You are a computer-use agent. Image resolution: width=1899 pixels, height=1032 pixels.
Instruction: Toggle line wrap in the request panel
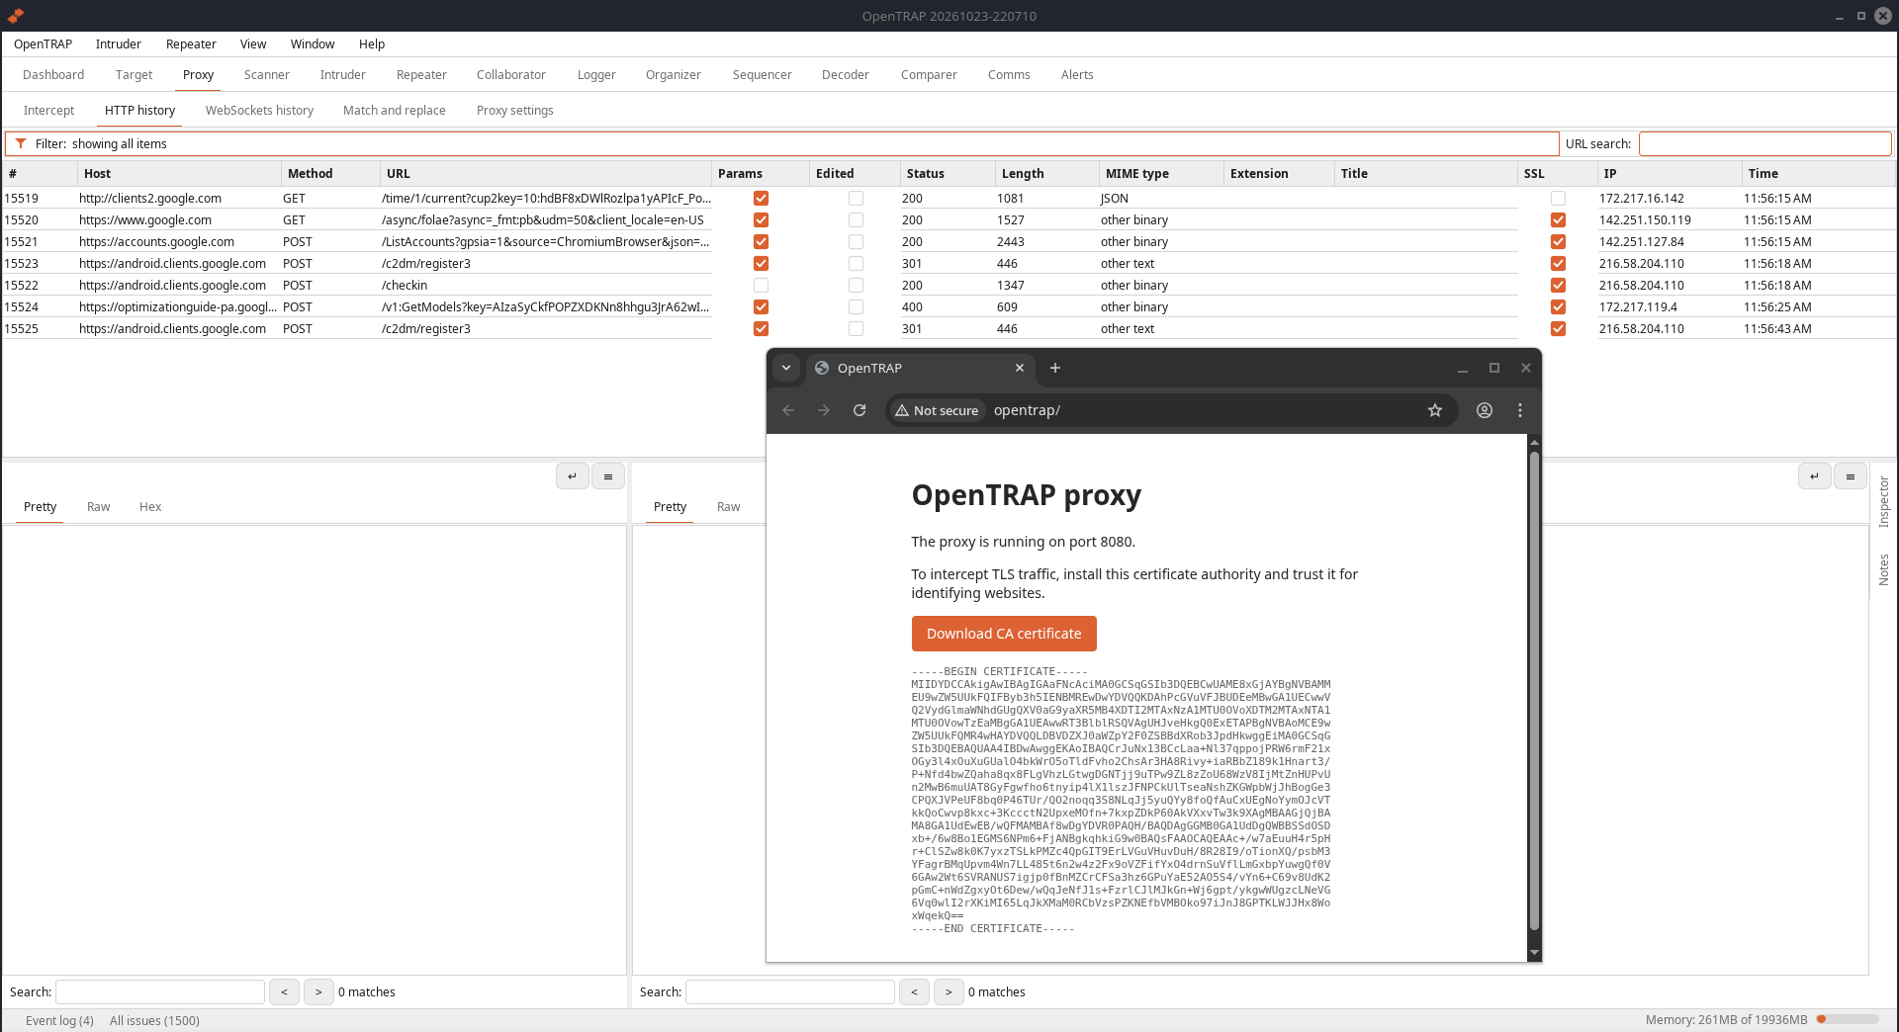pyautogui.click(x=572, y=476)
